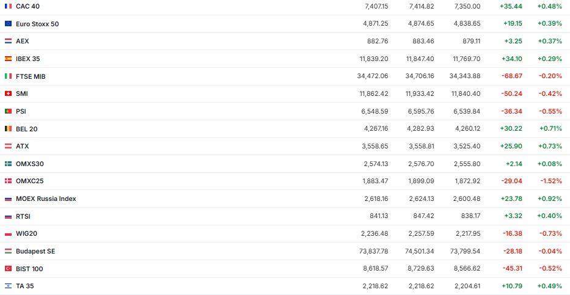Click the Spain flag icon beside IBEX 35
The height and width of the screenshot is (295, 570).
[8, 59]
